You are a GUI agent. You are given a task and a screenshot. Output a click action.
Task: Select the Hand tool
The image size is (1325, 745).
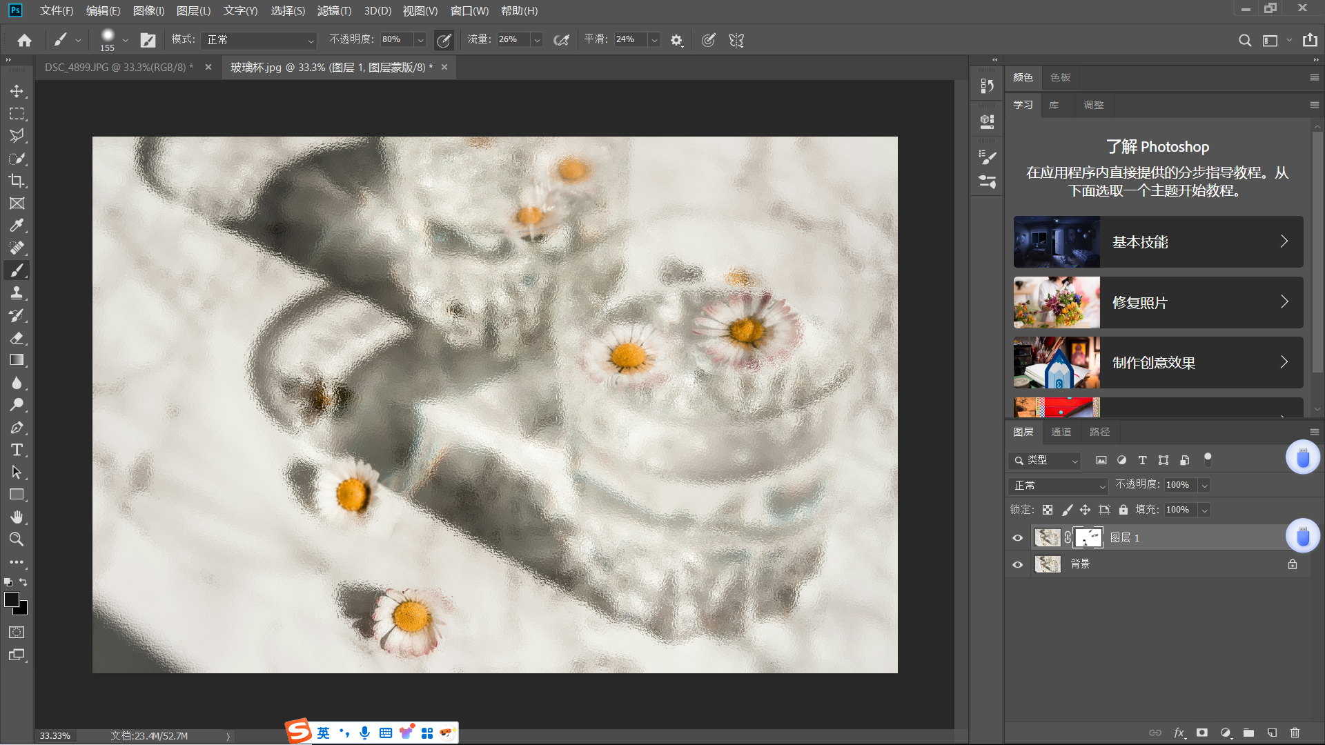point(17,517)
